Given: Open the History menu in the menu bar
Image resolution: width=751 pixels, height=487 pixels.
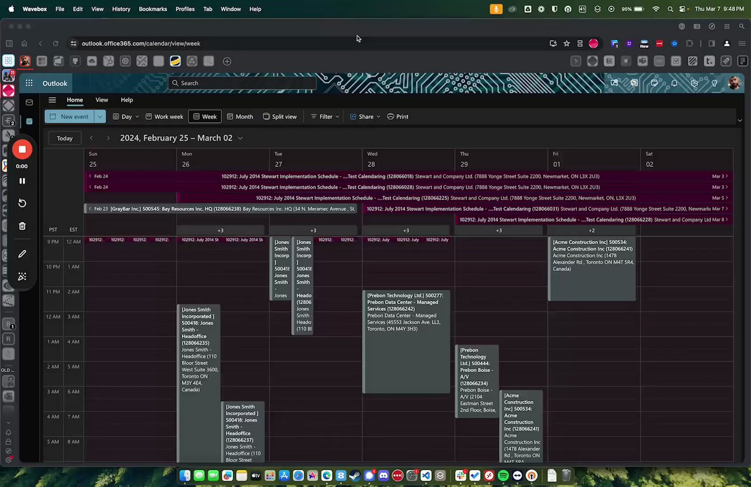Looking at the screenshot, I should coord(121,9).
